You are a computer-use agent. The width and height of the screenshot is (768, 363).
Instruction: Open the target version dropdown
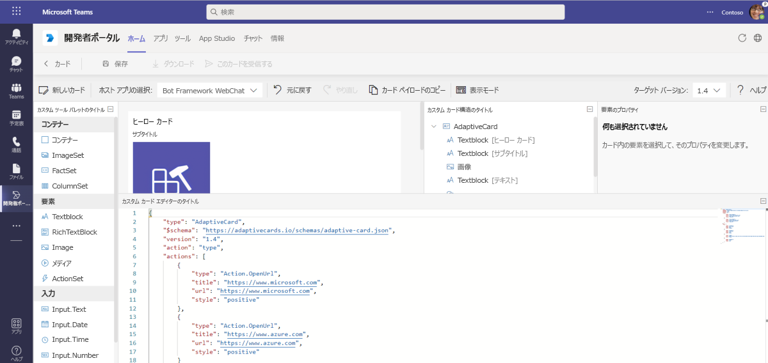click(709, 90)
